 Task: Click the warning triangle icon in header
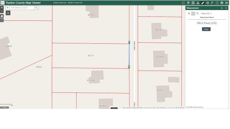(198, 3)
